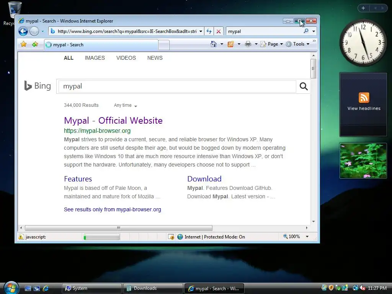The height and width of the screenshot is (294, 392).
Task: Open the Any time filter dropdown
Action: click(125, 106)
